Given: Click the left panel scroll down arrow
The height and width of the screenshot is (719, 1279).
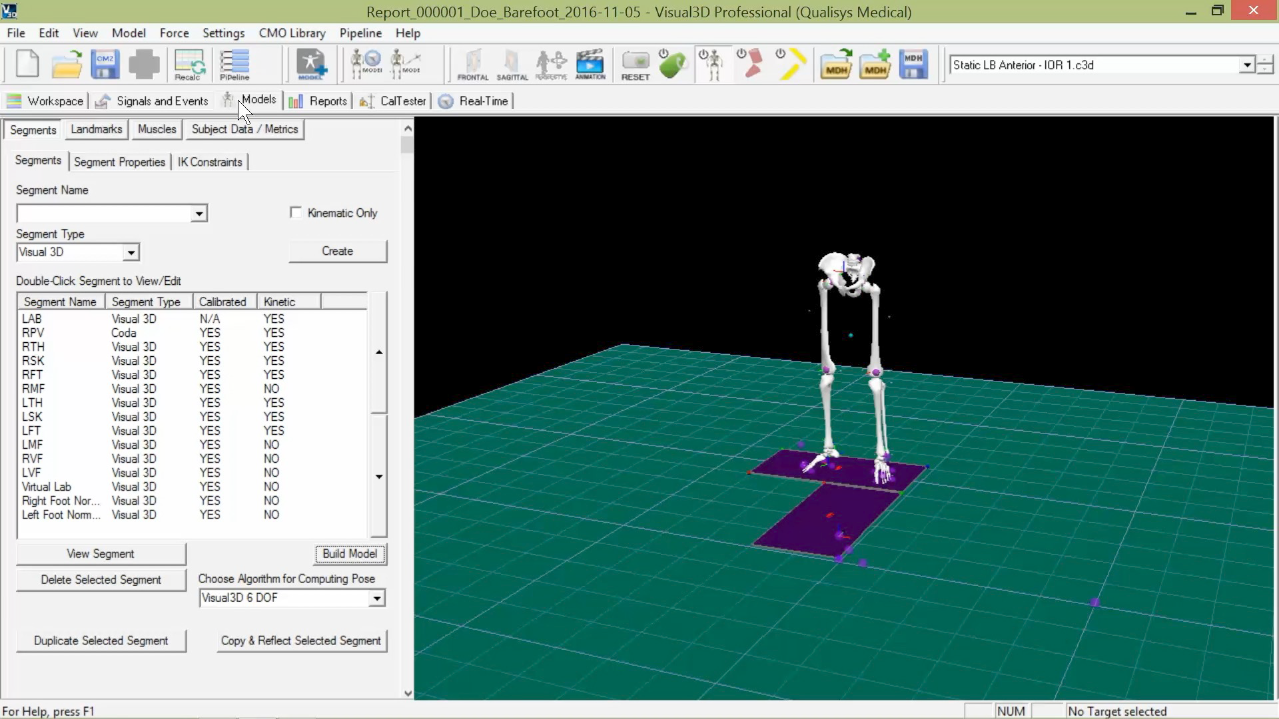Looking at the screenshot, I should click(x=408, y=693).
